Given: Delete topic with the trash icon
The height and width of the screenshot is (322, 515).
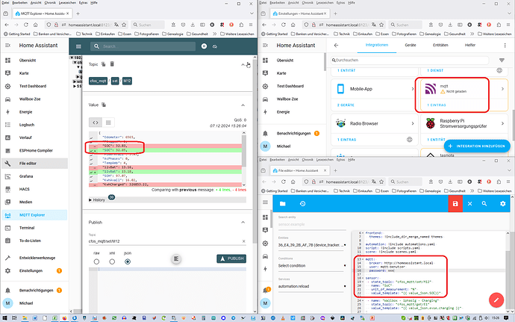Looking at the screenshot, I should coord(112,64).
